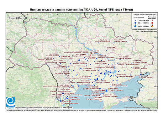Image resolution: width=163 pixels, height=115 pixels.
Task: Click the blue flame icon in legend
Action: click(x=135, y=26)
